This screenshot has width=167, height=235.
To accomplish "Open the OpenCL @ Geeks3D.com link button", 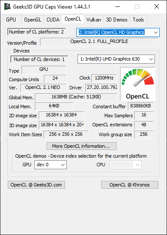I will 36,185.
